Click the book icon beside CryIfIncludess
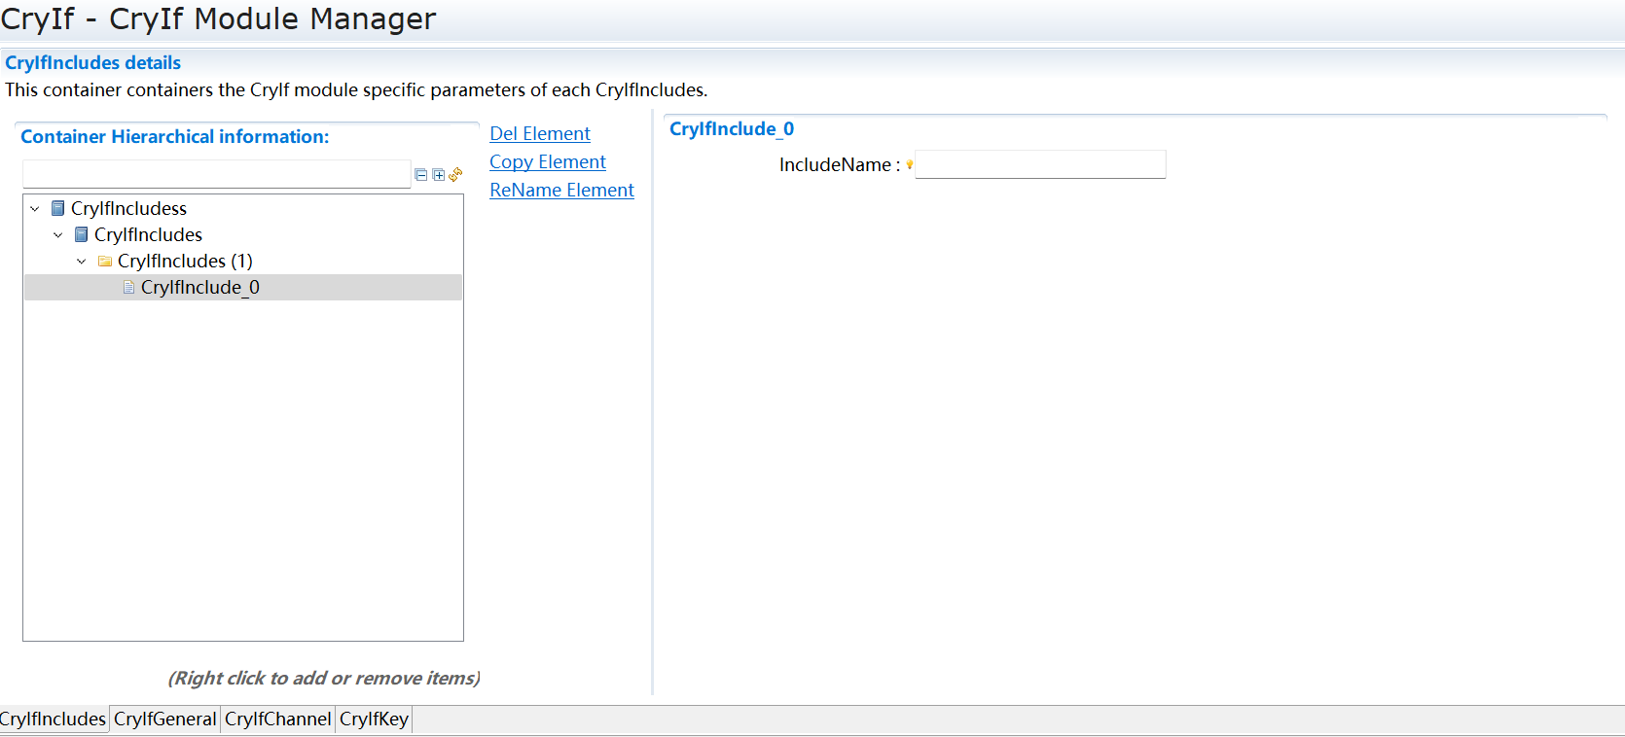1625x737 pixels. coord(58,208)
